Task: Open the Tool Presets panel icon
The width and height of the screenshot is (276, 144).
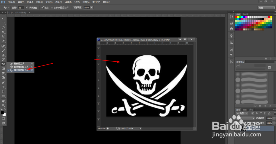Action: click(231, 62)
